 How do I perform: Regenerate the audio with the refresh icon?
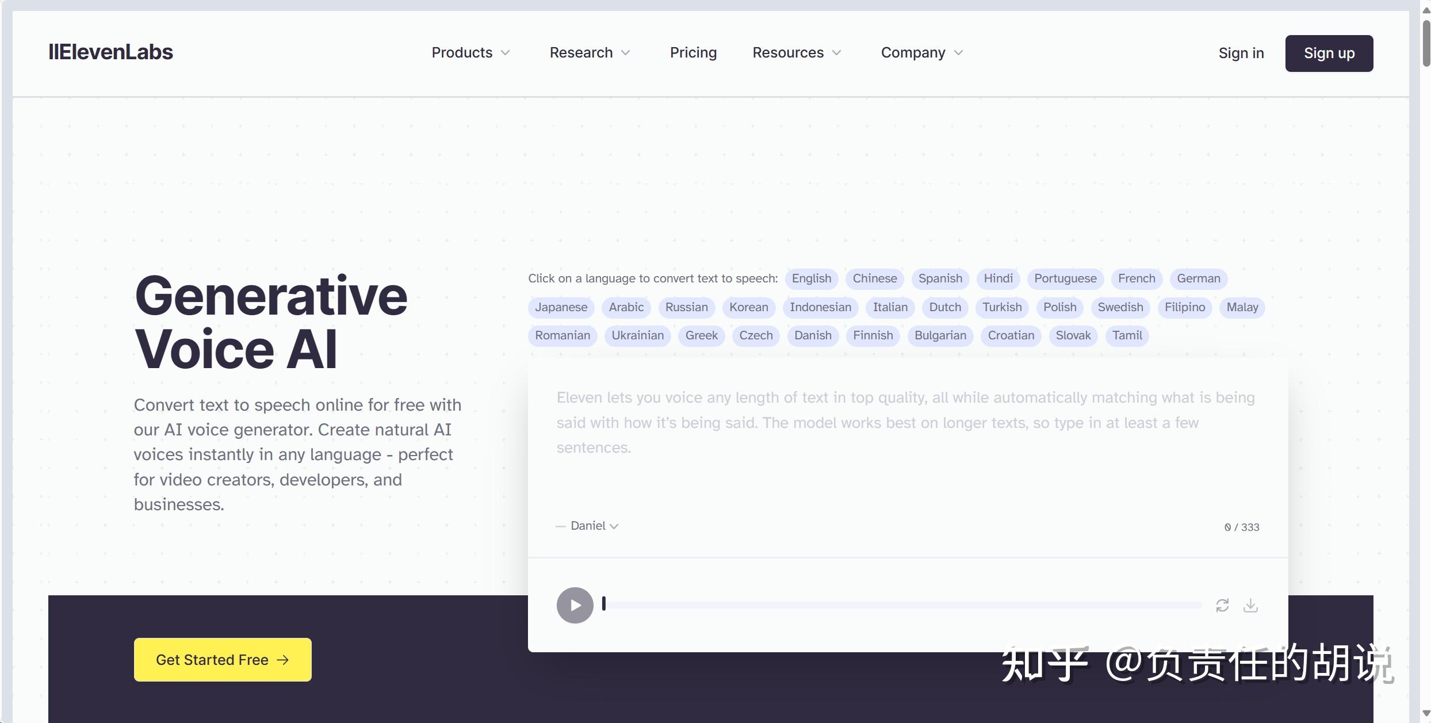coord(1222,605)
